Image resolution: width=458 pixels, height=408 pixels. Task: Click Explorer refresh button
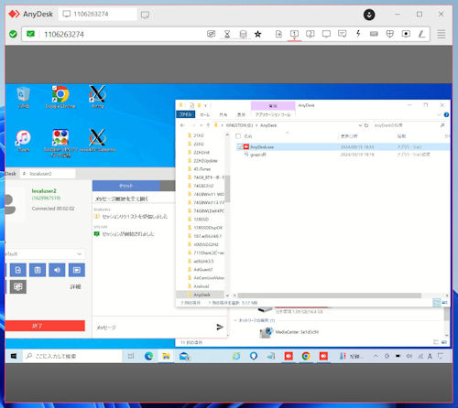coord(366,125)
